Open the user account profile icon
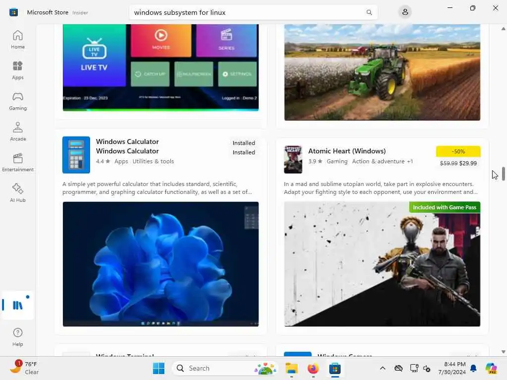The image size is (507, 380). tap(405, 12)
